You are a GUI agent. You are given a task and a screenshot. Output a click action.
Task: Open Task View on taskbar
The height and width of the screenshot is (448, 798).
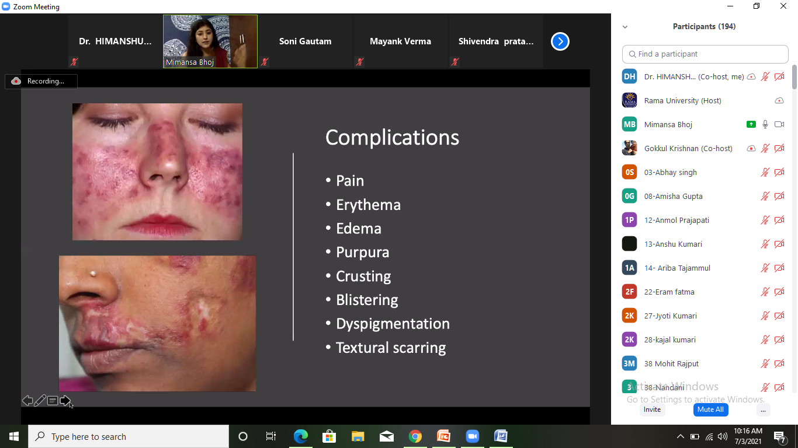click(271, 436)
